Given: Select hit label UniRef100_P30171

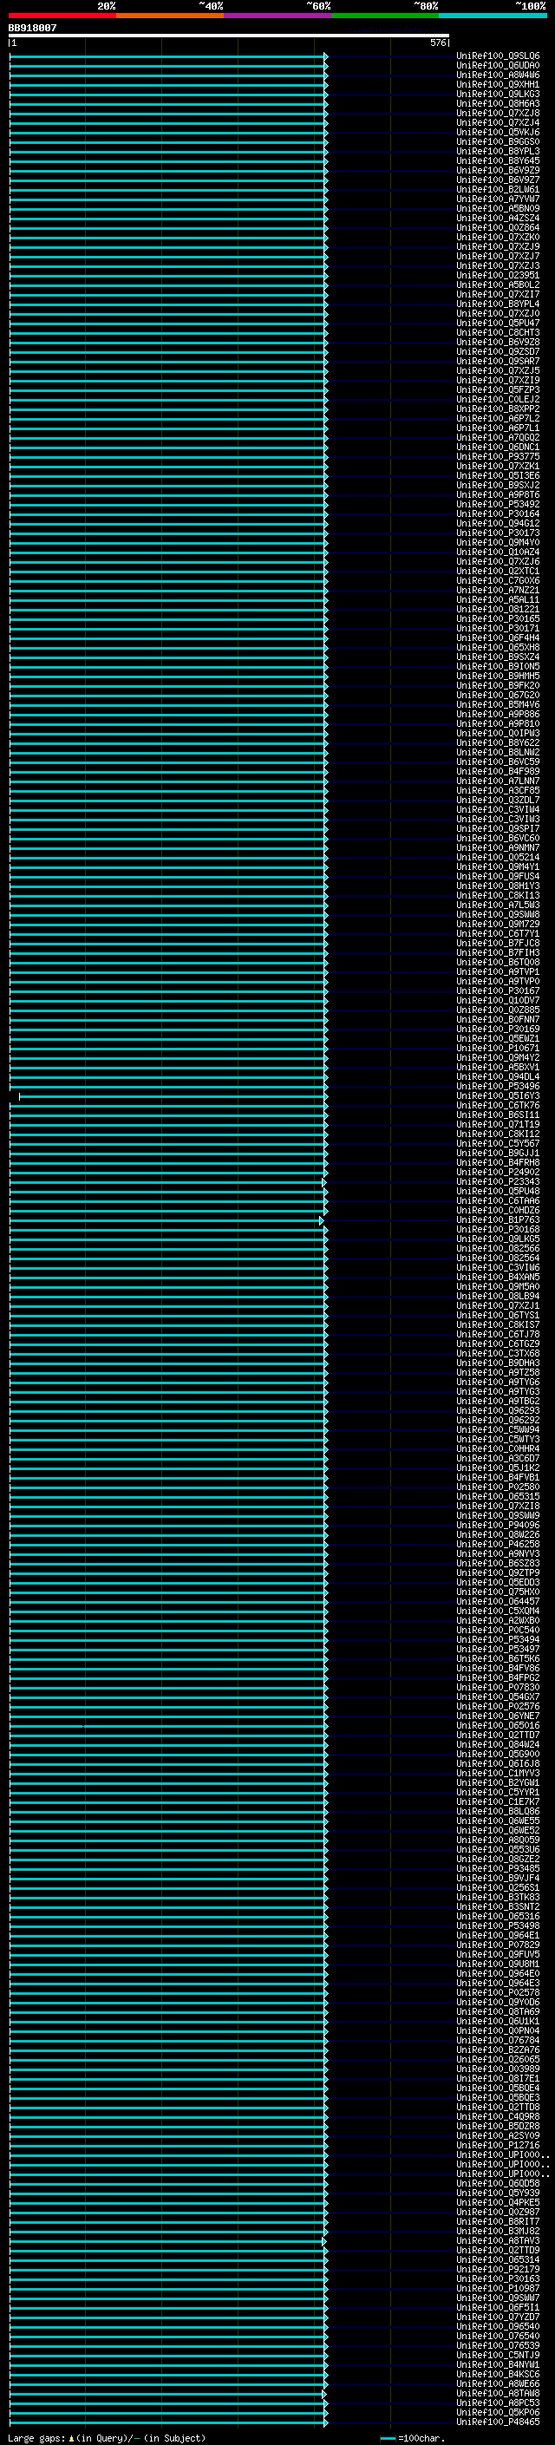Looking at the screenshot, I should [498, 628].
